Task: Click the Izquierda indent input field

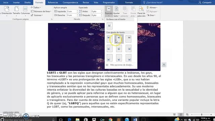Action: pos(71,11)
